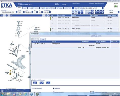
Task: Click the second icon in the top-row toolbar
Action: point(76,11)
